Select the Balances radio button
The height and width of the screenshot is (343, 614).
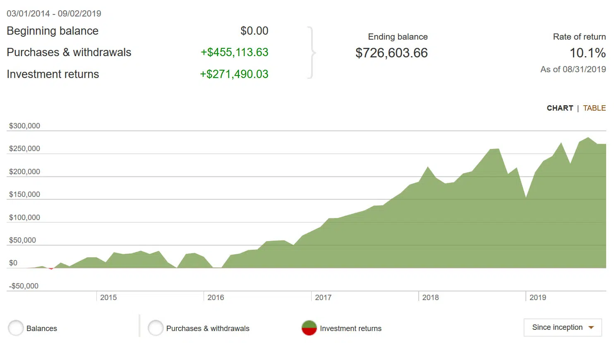tap(16, 328)
